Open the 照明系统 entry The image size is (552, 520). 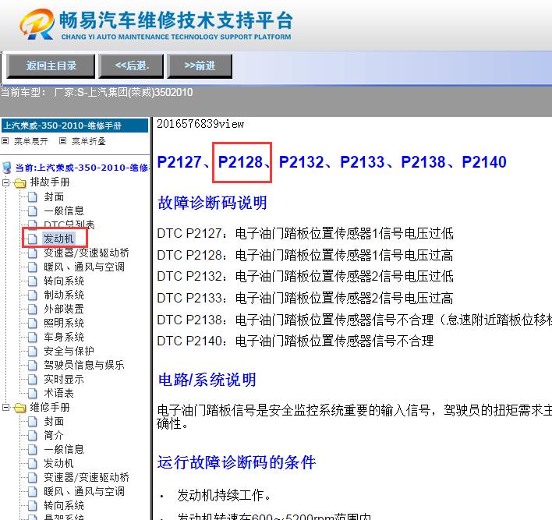point(64,323)
